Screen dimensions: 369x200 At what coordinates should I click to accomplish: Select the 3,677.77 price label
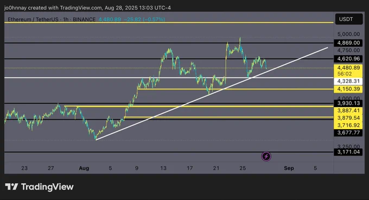(348, 133)
